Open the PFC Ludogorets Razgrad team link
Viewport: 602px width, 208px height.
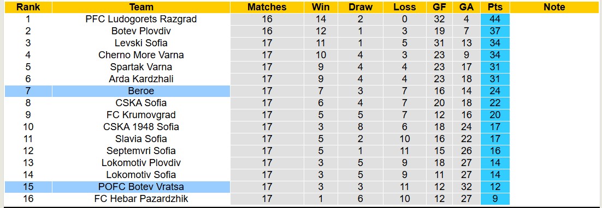(x=141, y=19)
